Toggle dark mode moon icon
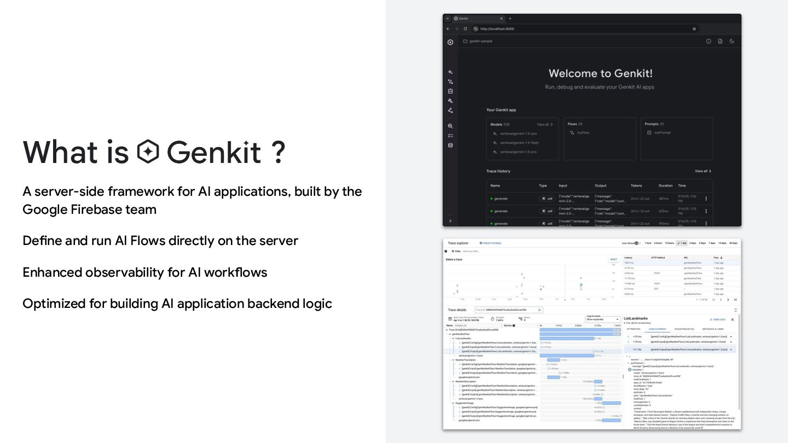 click(x=732, y=41)
